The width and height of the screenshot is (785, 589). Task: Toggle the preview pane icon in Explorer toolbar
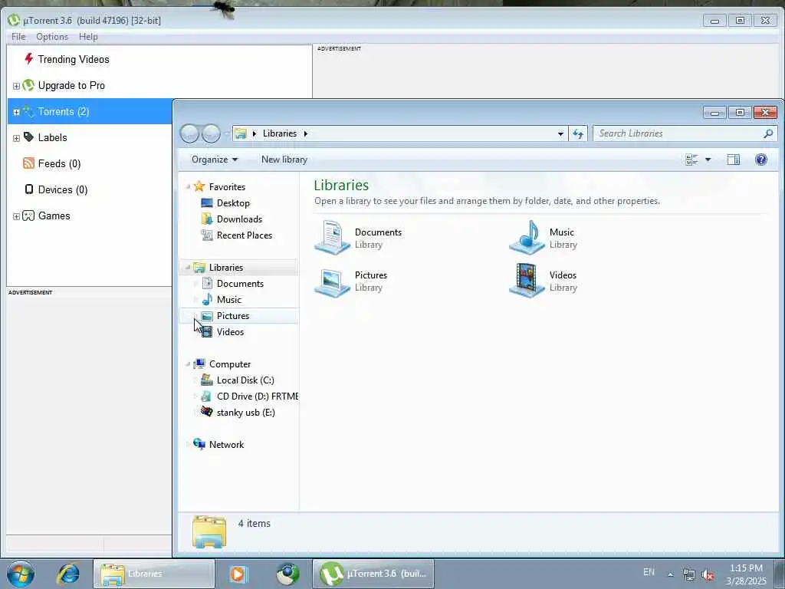(734, 160)
